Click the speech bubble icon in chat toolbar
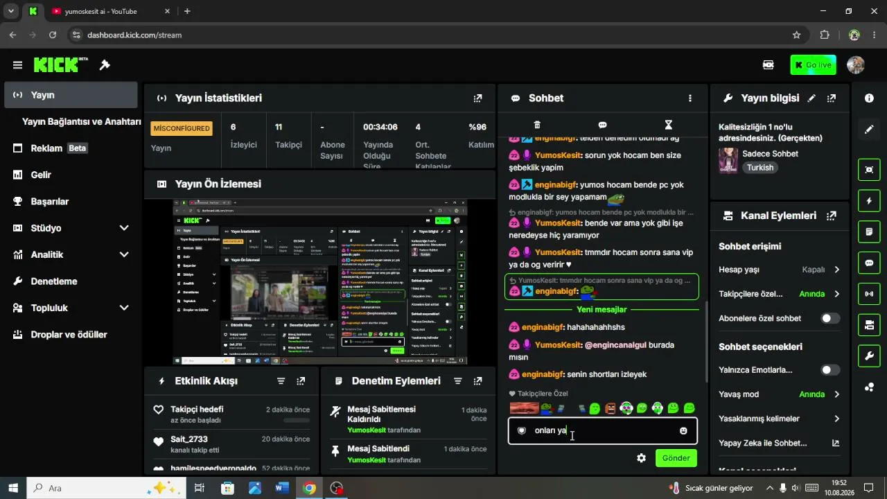Viewport: 887px width, 499px height. [x=603, y=125]
